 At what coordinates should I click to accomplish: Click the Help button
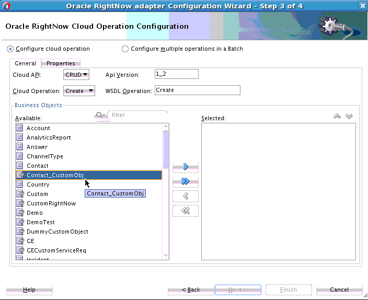(29, 290)
